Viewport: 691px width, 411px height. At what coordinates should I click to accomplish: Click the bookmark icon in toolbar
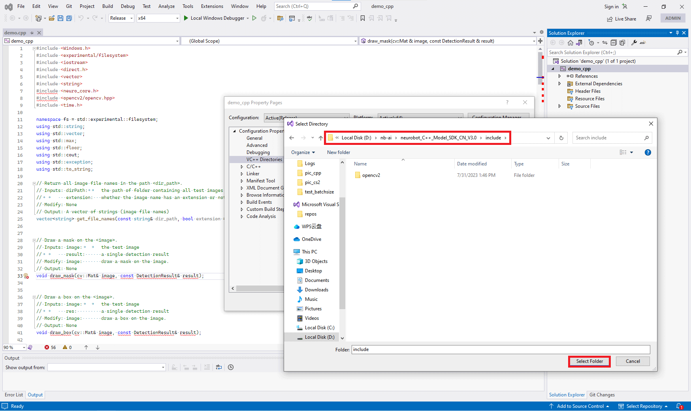(363, 18)
